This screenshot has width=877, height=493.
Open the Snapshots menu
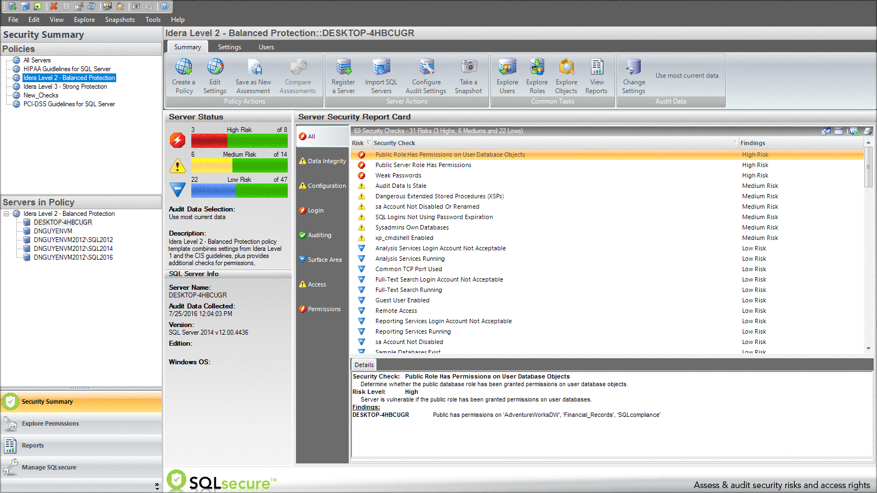click(x=119, y=20)
